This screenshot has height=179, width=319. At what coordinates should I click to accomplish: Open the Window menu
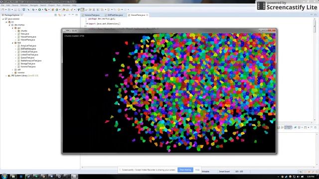(66, 5)
